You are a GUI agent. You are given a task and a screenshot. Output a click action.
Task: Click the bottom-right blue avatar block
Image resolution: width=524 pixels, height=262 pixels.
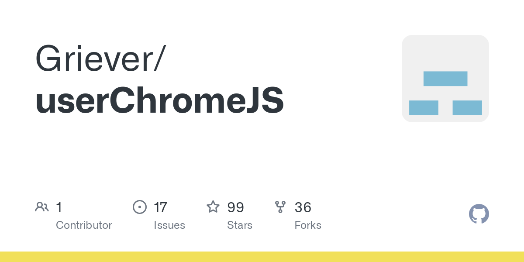467,107
